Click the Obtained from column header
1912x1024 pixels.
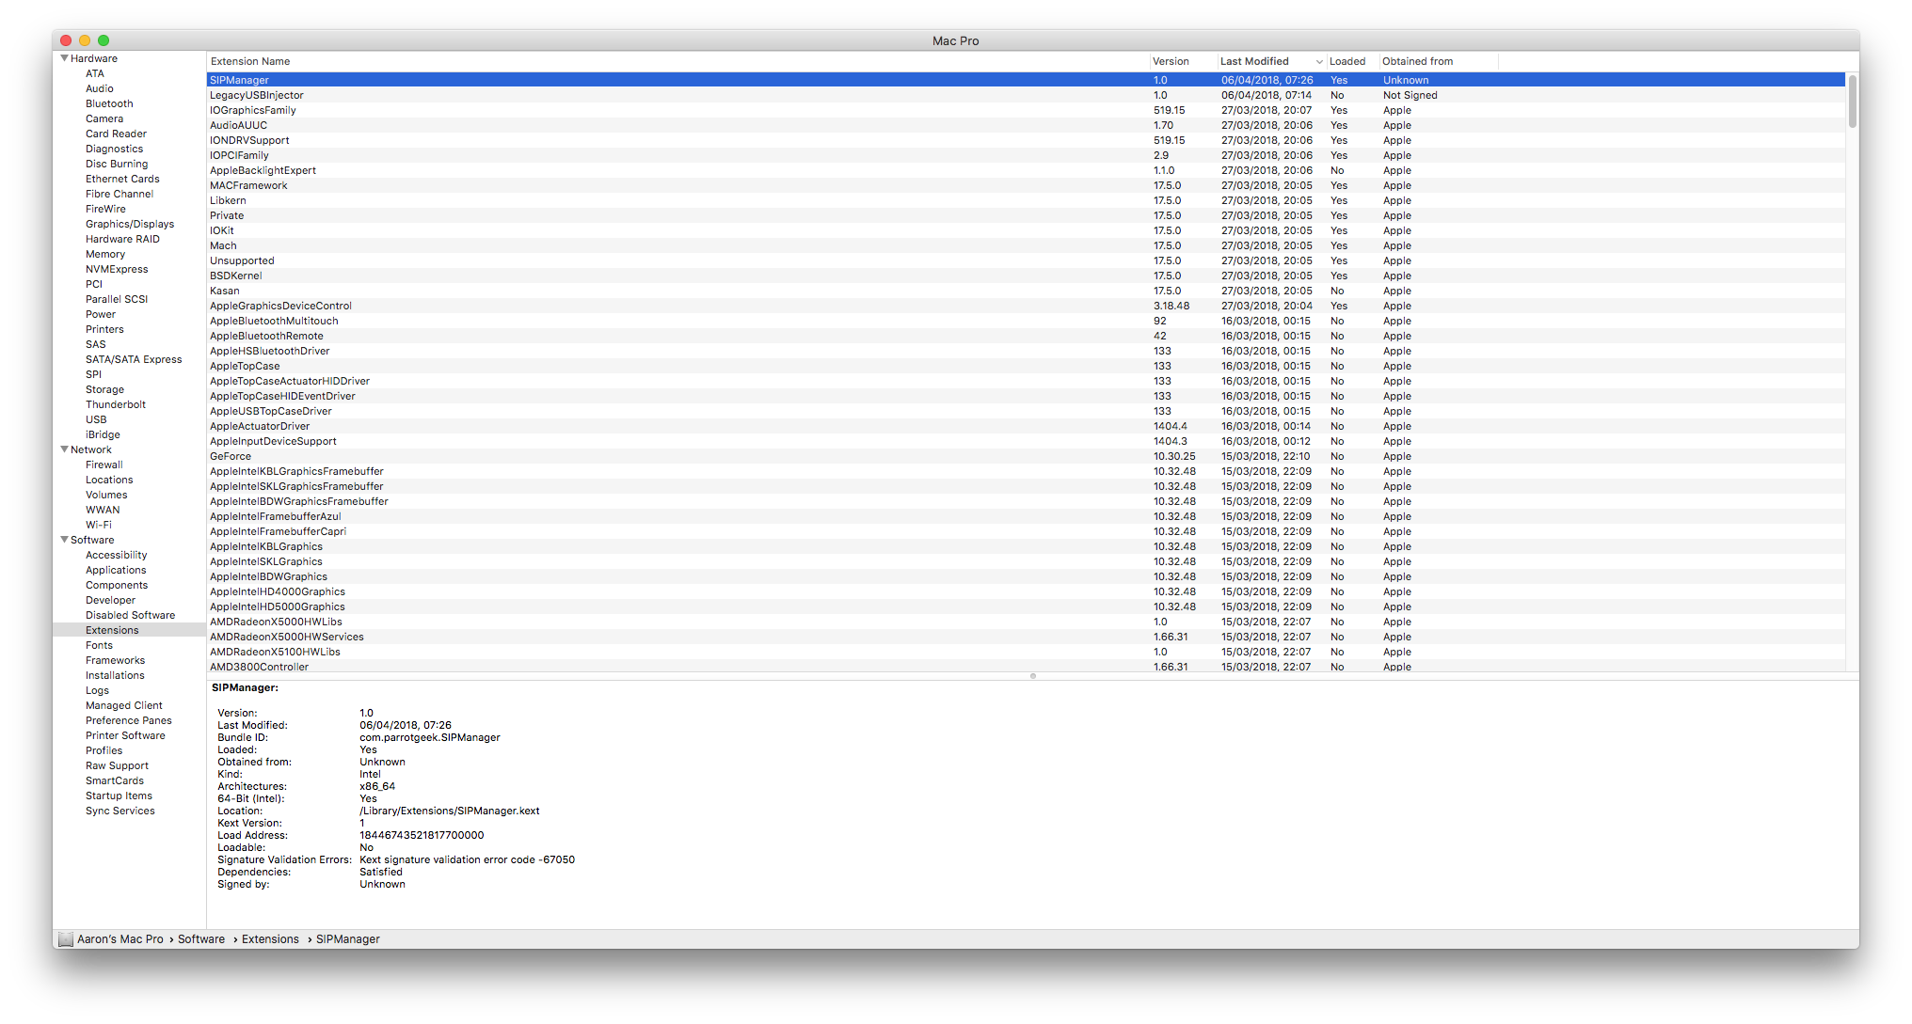(1417, 62)
